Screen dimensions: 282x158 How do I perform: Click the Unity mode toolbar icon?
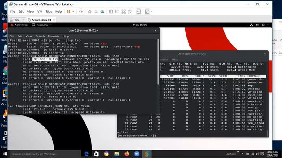(x=130, y=11)
